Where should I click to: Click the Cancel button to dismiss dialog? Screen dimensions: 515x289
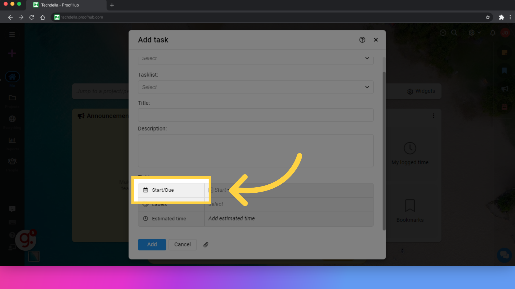point(182,244)
